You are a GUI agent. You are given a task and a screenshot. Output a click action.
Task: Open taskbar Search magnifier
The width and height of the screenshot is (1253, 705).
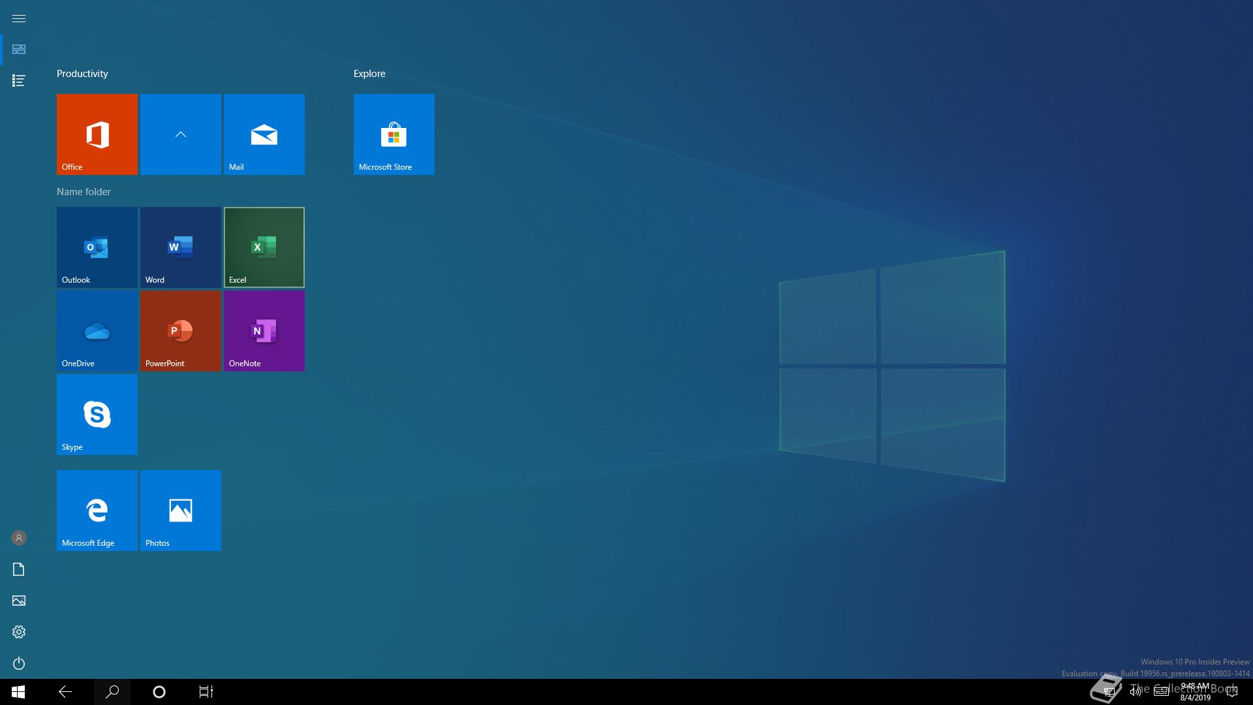[x=112, y=692]
